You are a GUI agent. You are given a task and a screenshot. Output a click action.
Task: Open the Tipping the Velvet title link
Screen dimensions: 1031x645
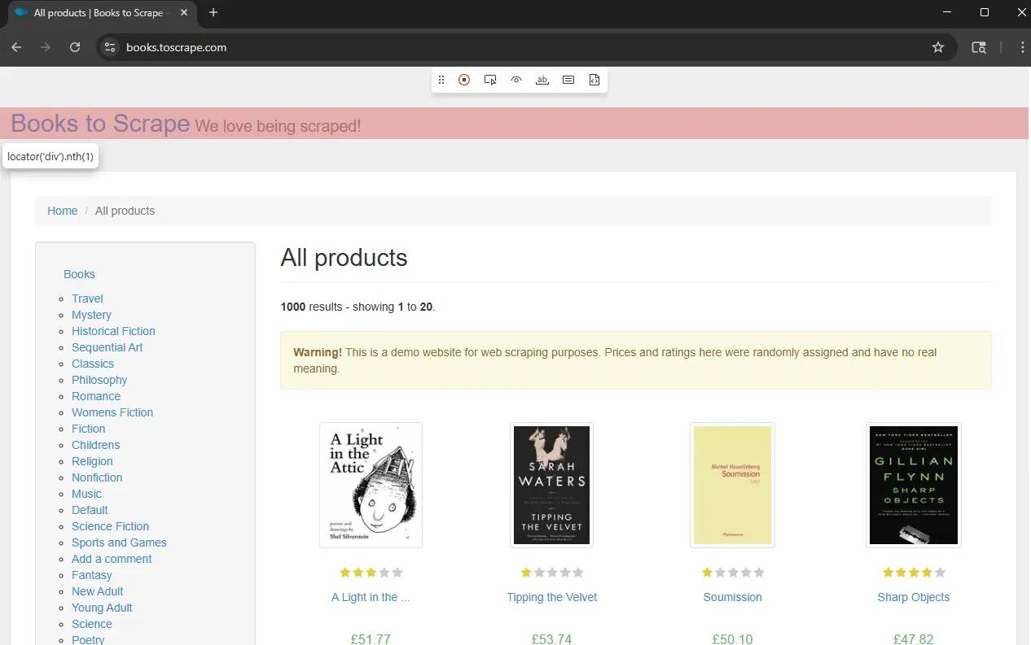pos(551,597)
